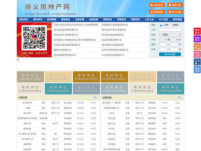
Task: Open 商品房销售管理办法 link
Action: [111, 40]
